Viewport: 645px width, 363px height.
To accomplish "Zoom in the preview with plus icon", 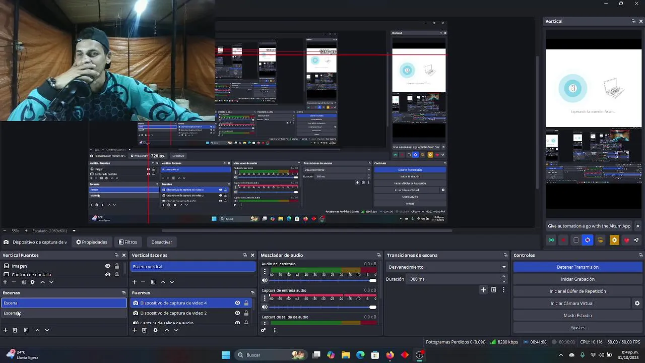I will [26, 231].
